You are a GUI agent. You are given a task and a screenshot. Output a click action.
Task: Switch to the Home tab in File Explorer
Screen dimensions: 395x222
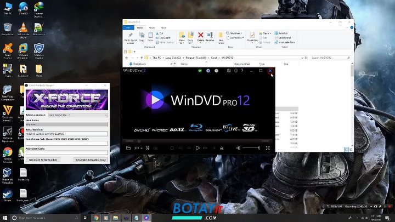[140, 28]
